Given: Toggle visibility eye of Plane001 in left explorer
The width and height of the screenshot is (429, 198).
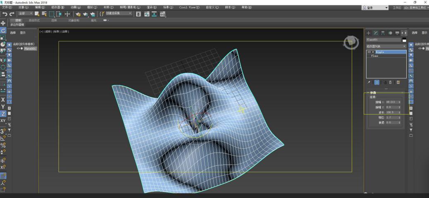Looking at the screenshot, I should tap(18, 48).
